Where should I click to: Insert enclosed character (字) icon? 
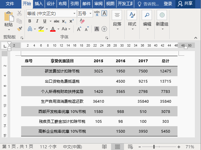[104, 29]
